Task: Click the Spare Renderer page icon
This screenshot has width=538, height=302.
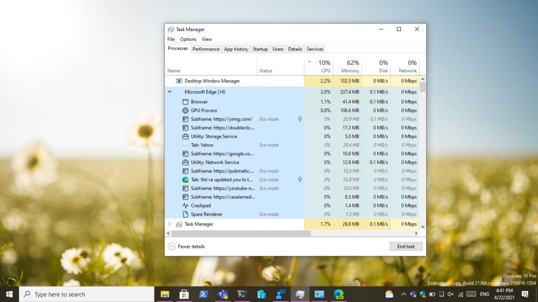Action: pos(185,214)
